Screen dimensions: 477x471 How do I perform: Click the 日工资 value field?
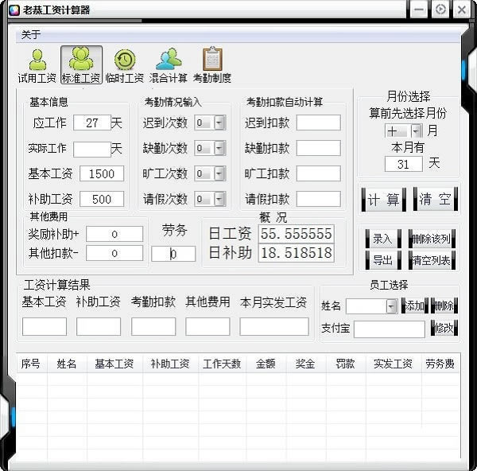(297, 234)
